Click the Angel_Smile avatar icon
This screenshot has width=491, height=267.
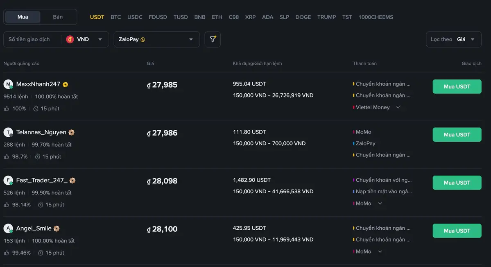[8, 229]
